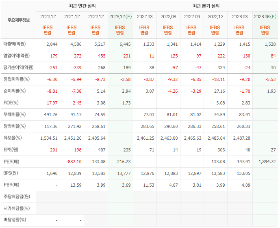Click the 최근 연간 실적 header
Image resolution: width=280 pixels, height=228 pixels.
click(82, 6)
